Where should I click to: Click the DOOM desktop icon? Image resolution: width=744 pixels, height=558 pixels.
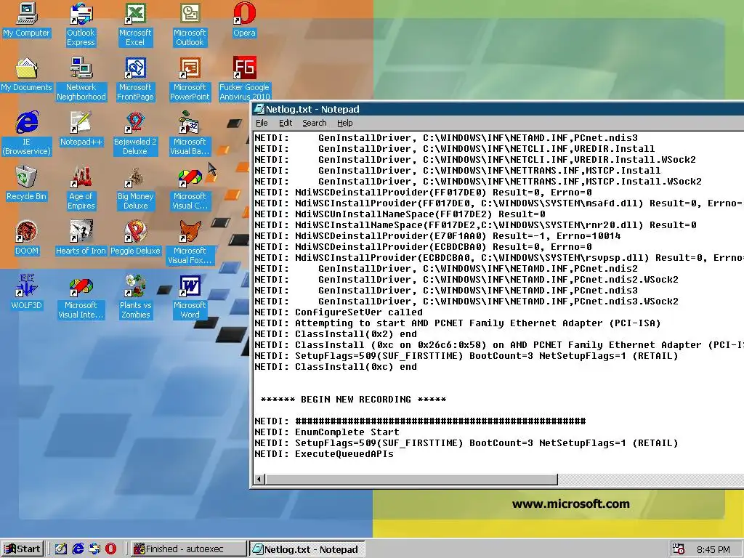(27, 238)
